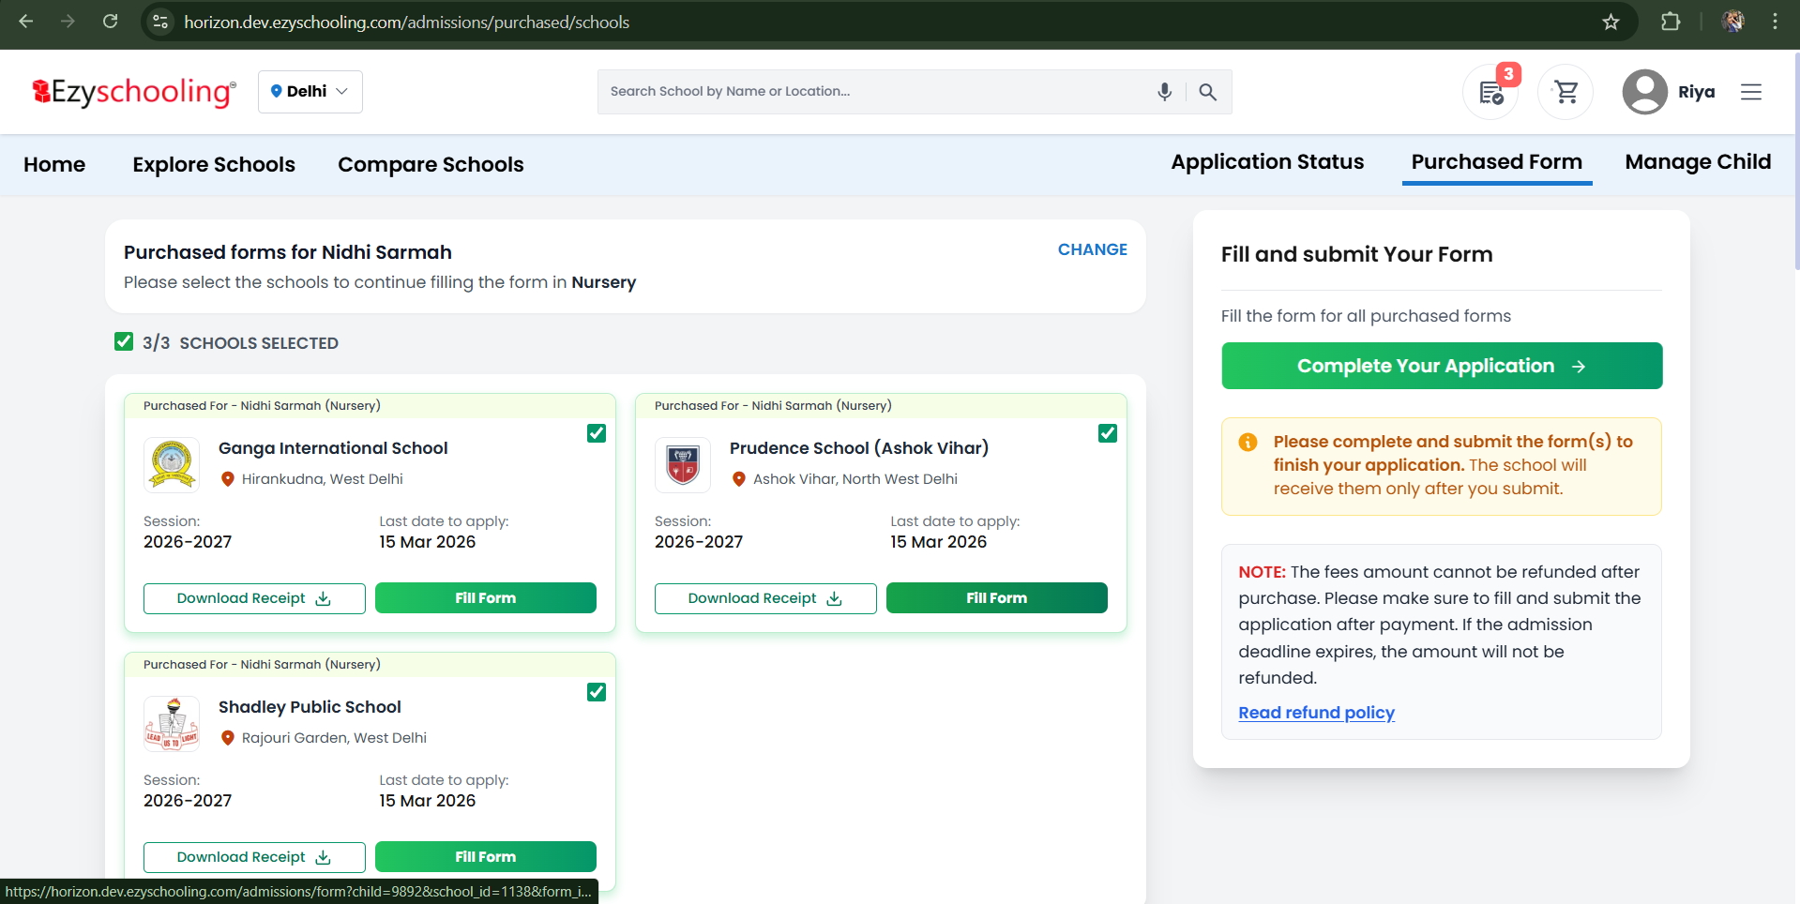Bookmark this page with star icon
The image size is (1800, 904).
tap(1611, 22)
